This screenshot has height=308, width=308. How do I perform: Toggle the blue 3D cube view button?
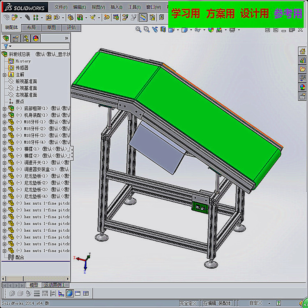click(69, 294)
